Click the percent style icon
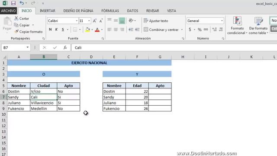 pyautogui.click(x=200, y=29)
